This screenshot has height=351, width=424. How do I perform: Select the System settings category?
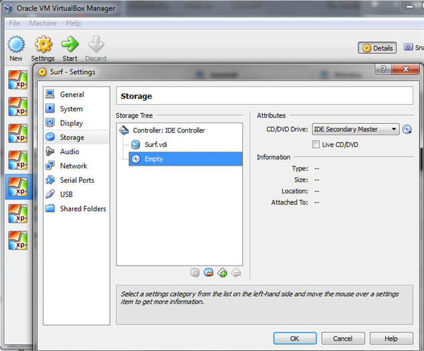click(x=76, y=109)
